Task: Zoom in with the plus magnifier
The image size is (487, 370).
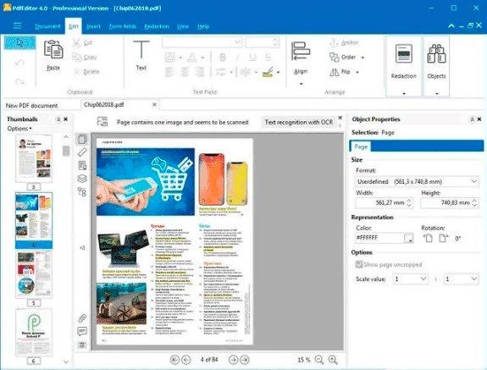Action: (x=333, y=360)
